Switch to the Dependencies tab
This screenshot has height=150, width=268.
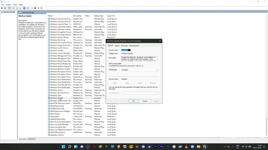tap(134, 45)
